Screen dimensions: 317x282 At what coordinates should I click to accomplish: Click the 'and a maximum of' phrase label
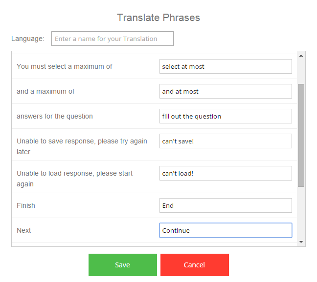[x=45, y=91]
